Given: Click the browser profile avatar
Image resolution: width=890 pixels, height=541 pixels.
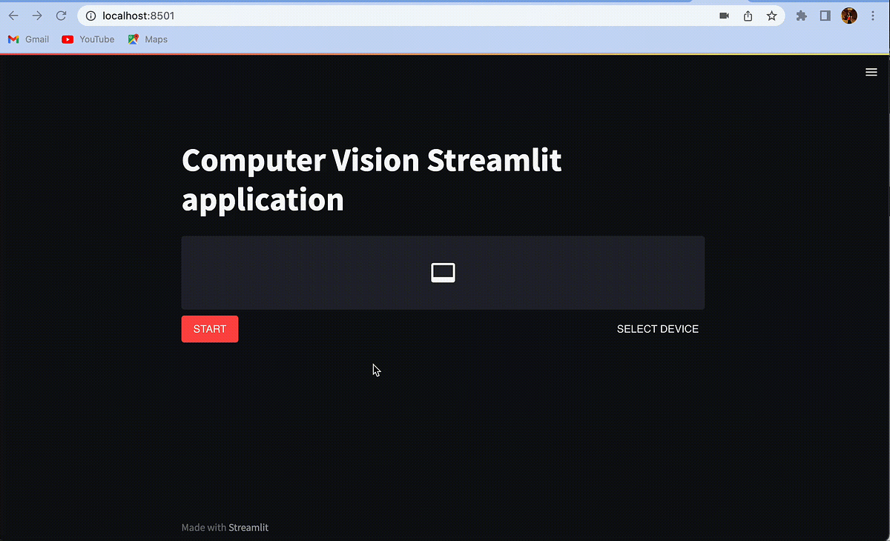Looking at the screenshot, I should point(848,16).
